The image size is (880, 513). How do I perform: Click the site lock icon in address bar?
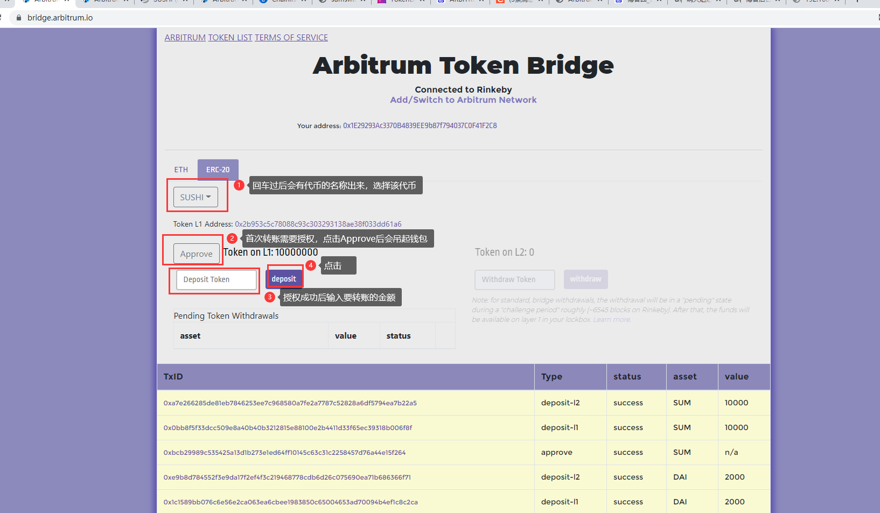[x=19, y=18]
